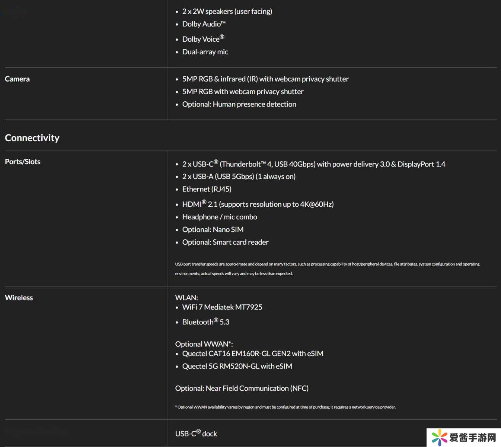Click the Quectel 5G RM520N-GL entry

[237, 366]
